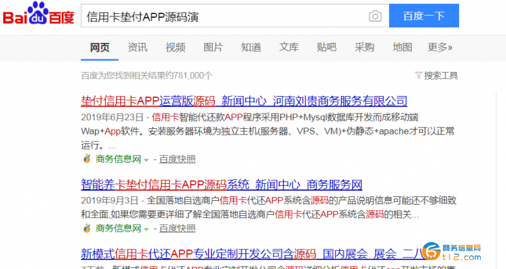
Task: Open result 垫付信用卡APP运营版源码 新闻中心
Action: coord(244,101)
